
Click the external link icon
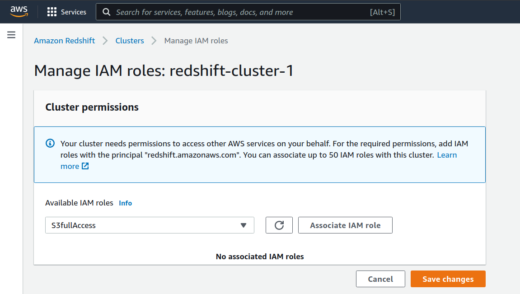point(85,166)
